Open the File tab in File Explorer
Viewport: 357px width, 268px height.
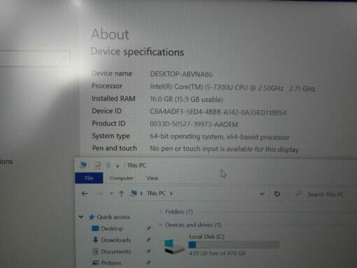click(x=89, y=178)
